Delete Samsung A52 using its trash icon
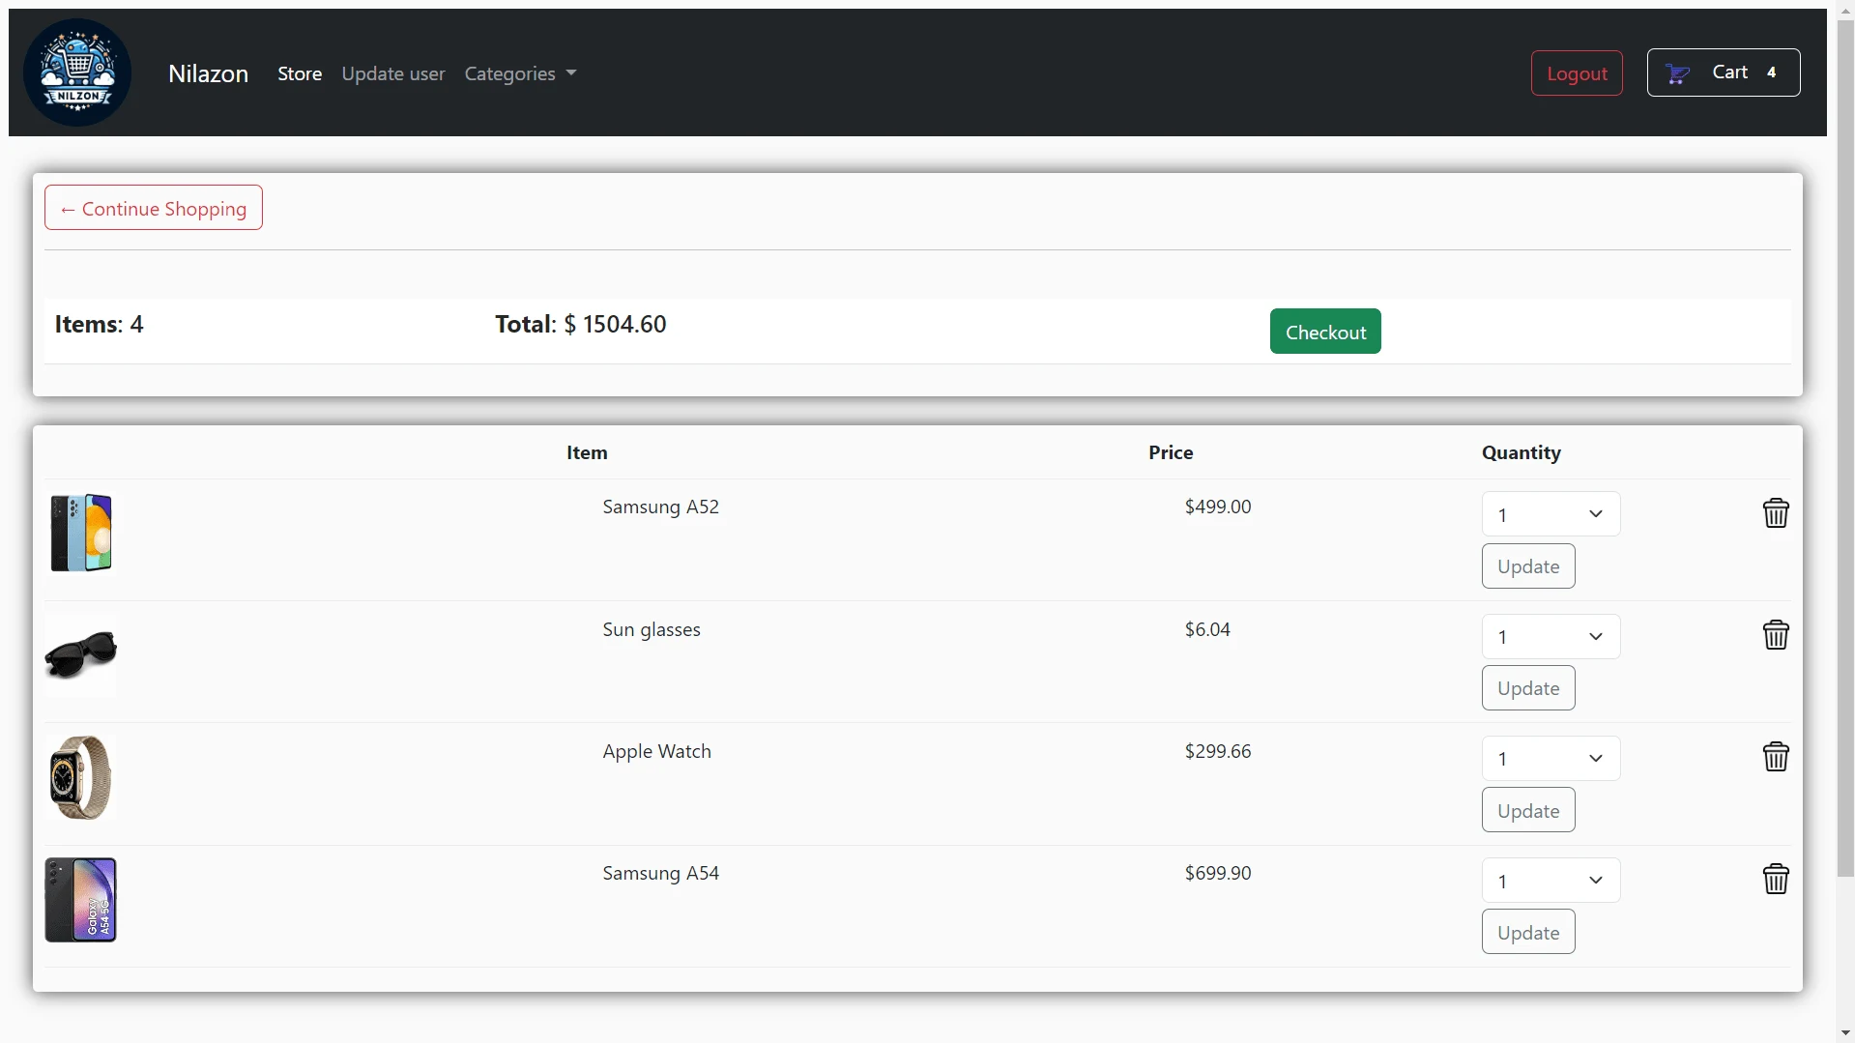The height and width of the screenshot is (1043, 1855). (x=1776, y=512)
